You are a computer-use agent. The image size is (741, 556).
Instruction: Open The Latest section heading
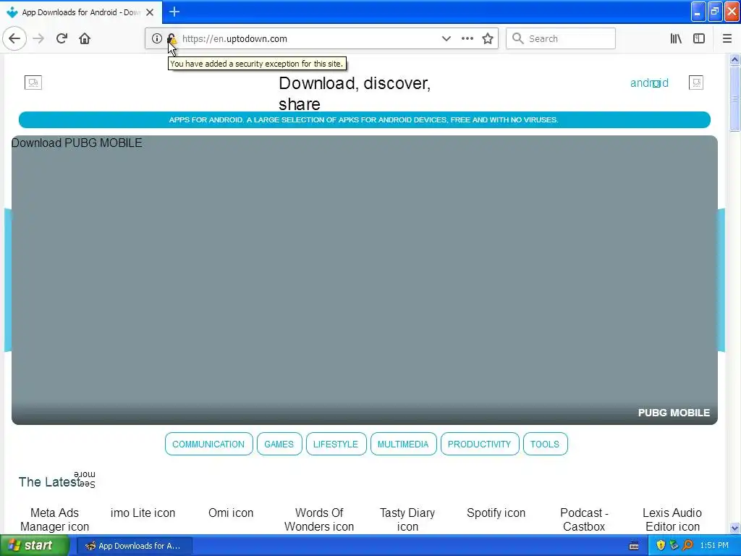(x=49, y=481)
